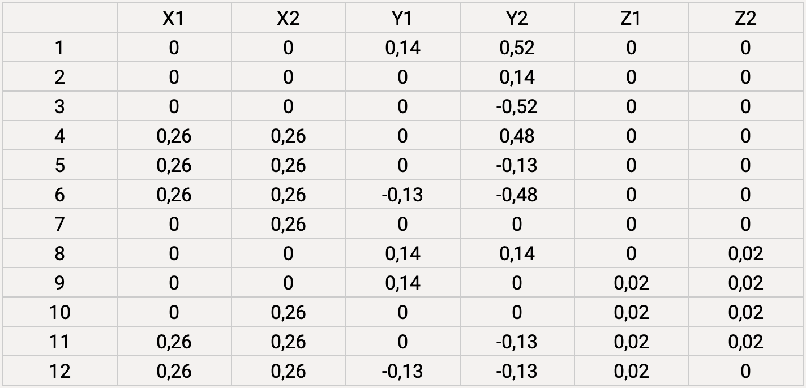
Task: Select the Y2 column header
Action: click(517, 19)
